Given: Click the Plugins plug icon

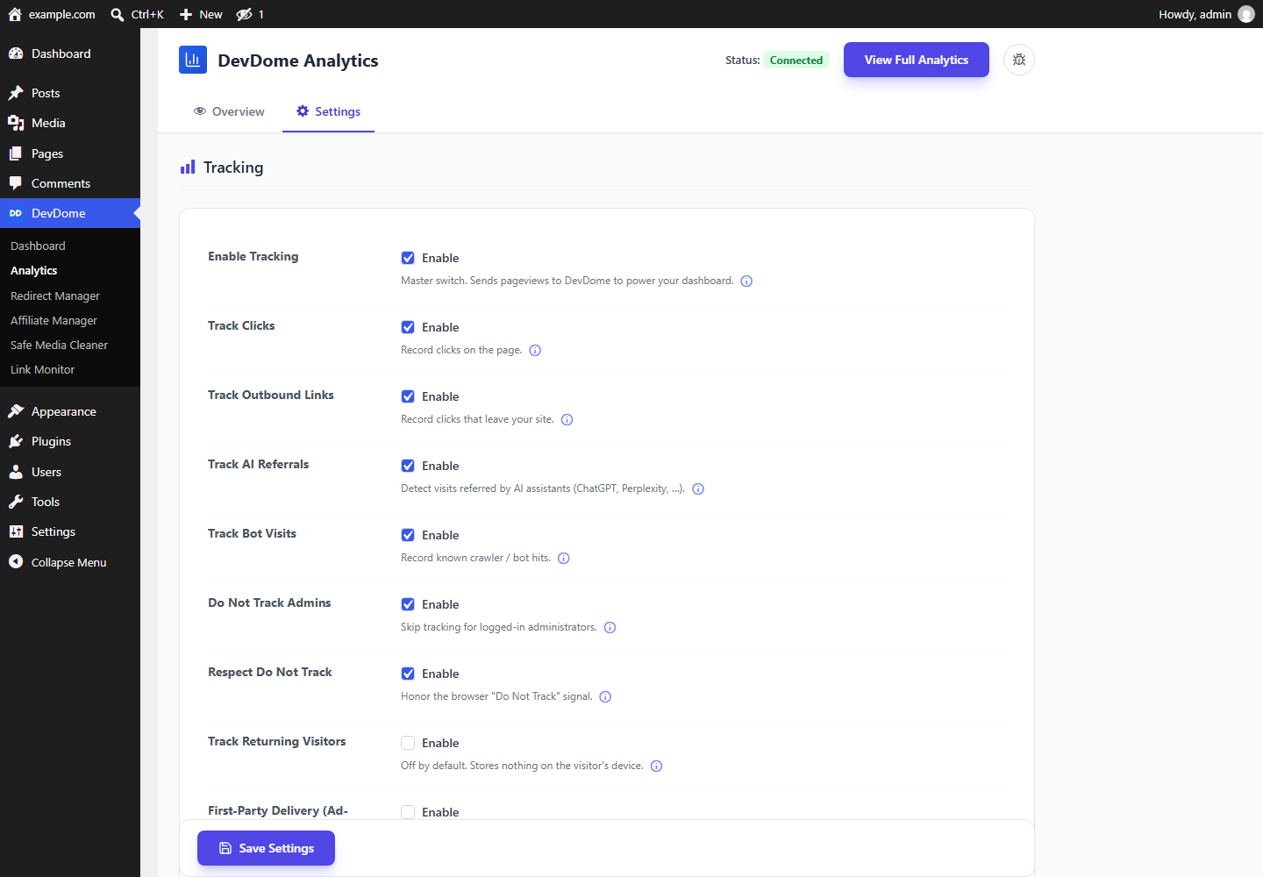Looking at the screenshot, I should point(16,441).
